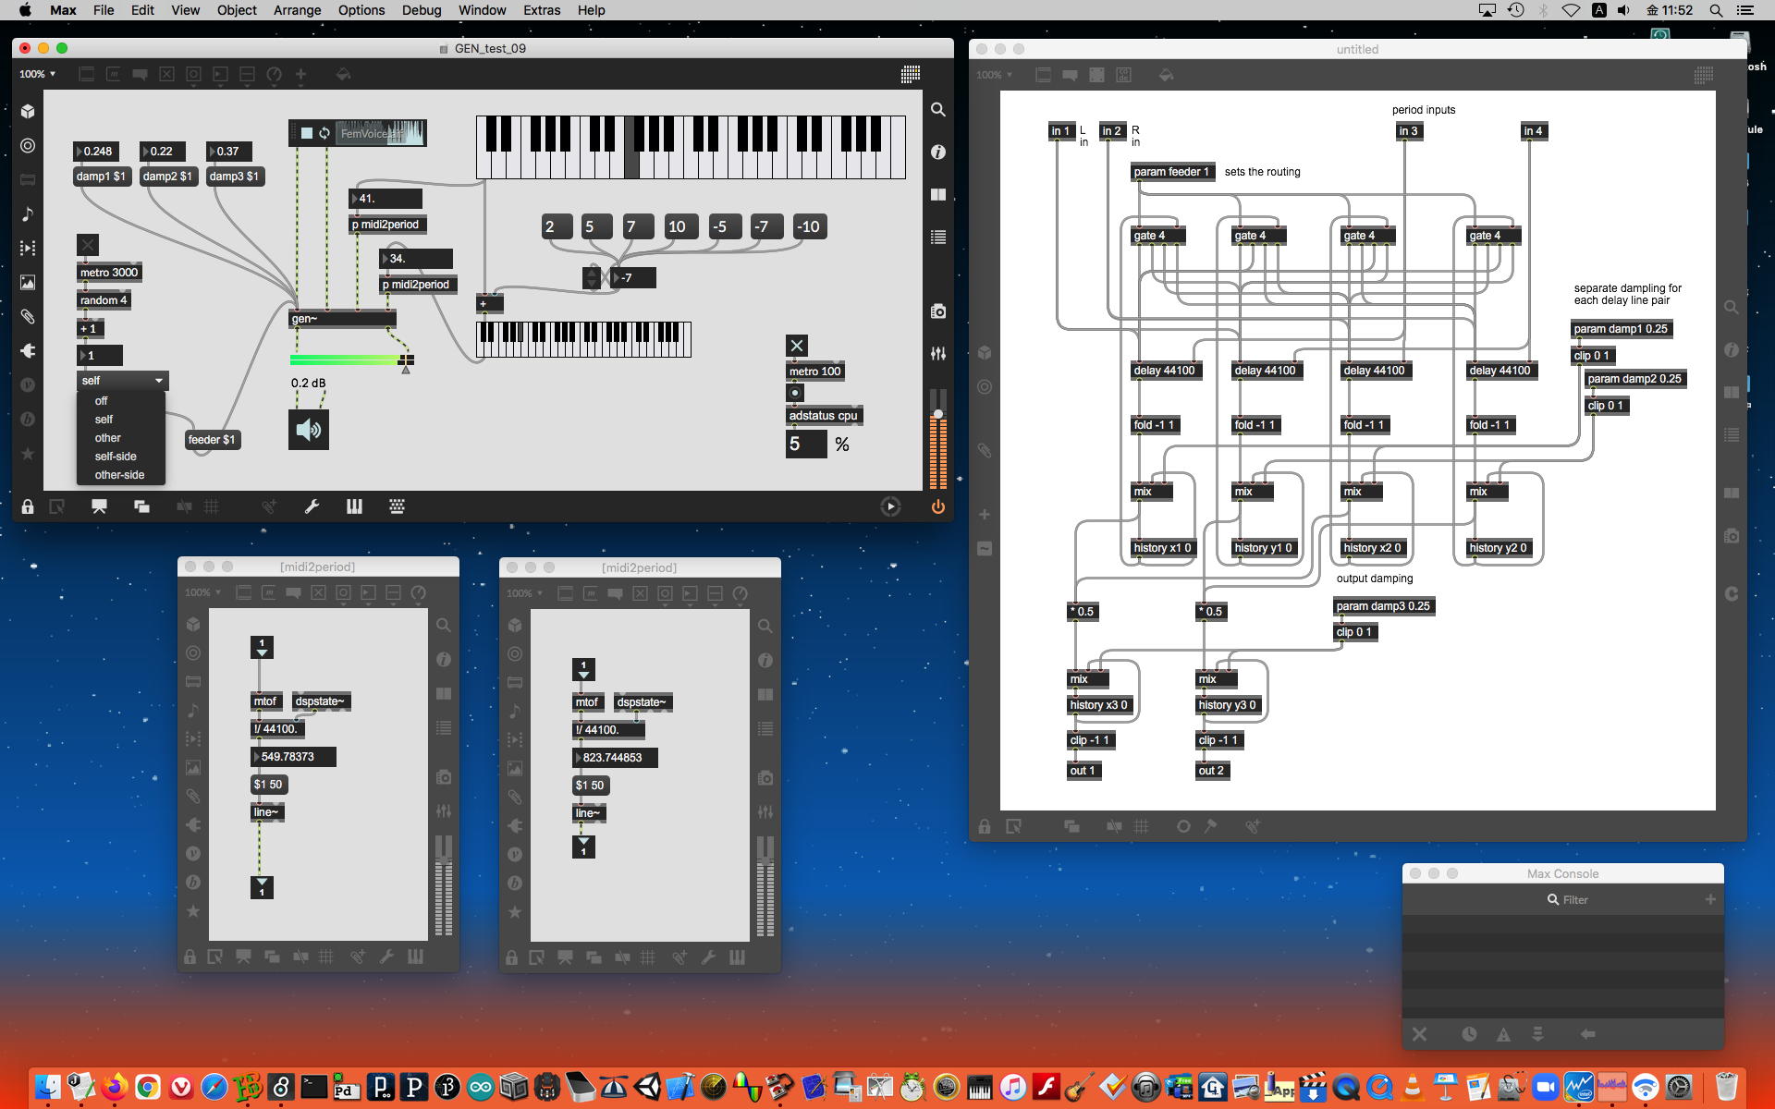Toggle the playlist loop button
This screenshot has height=1109, width=1775.
(324, 133)
